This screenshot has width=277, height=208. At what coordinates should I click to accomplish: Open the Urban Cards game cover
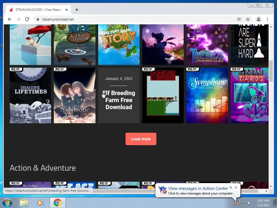click(249, 95)
